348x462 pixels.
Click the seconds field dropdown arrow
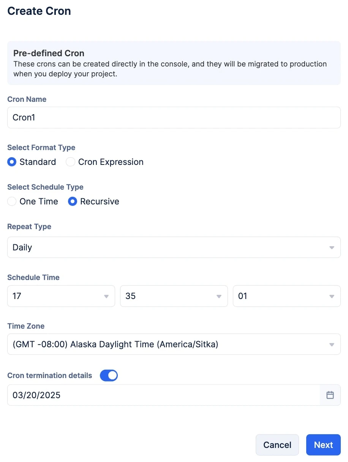[x=332, y=296]
